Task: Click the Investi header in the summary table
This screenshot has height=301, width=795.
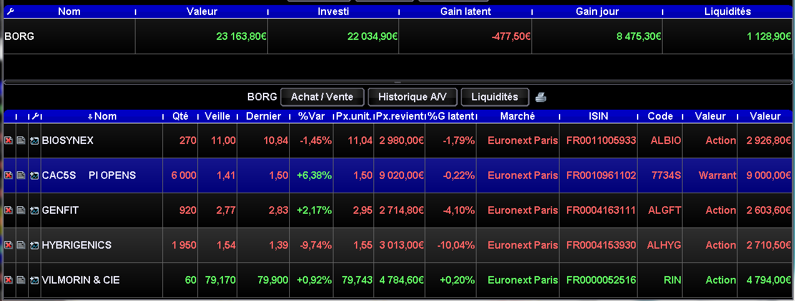Action: [333, 11]
